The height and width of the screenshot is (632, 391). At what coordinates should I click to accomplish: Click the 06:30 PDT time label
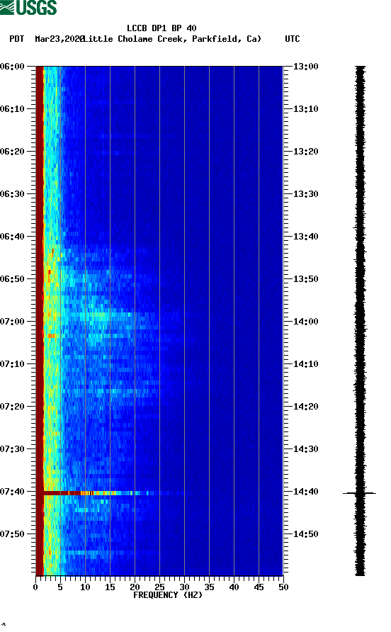pos(12,194)
